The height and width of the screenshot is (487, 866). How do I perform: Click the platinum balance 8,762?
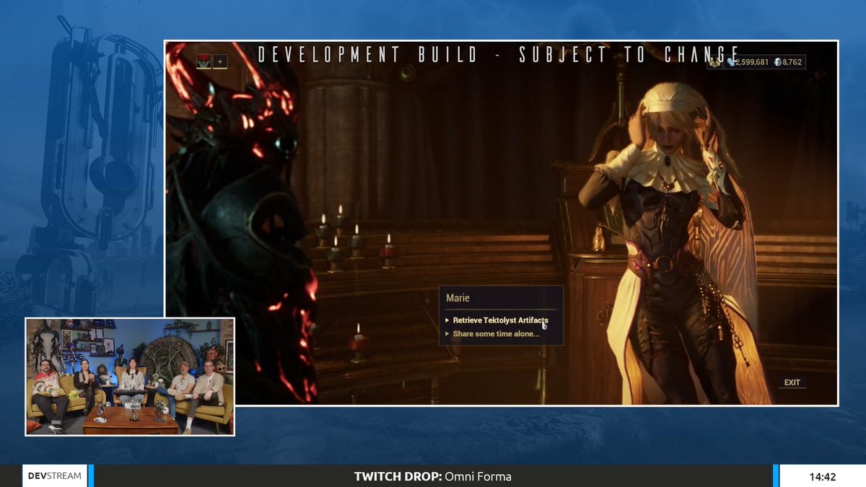(x=787, y=62)
